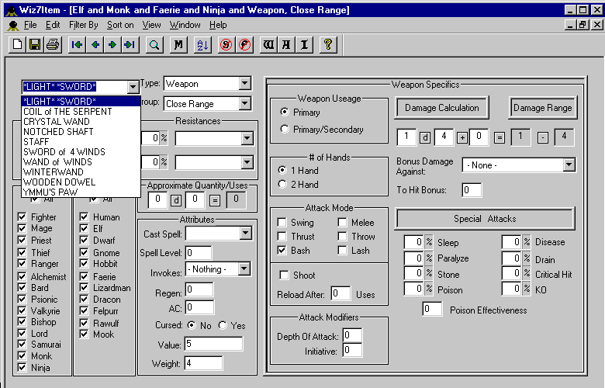605x388 pixels.
Task: Set Cursed to Yes
Action: 223,325
